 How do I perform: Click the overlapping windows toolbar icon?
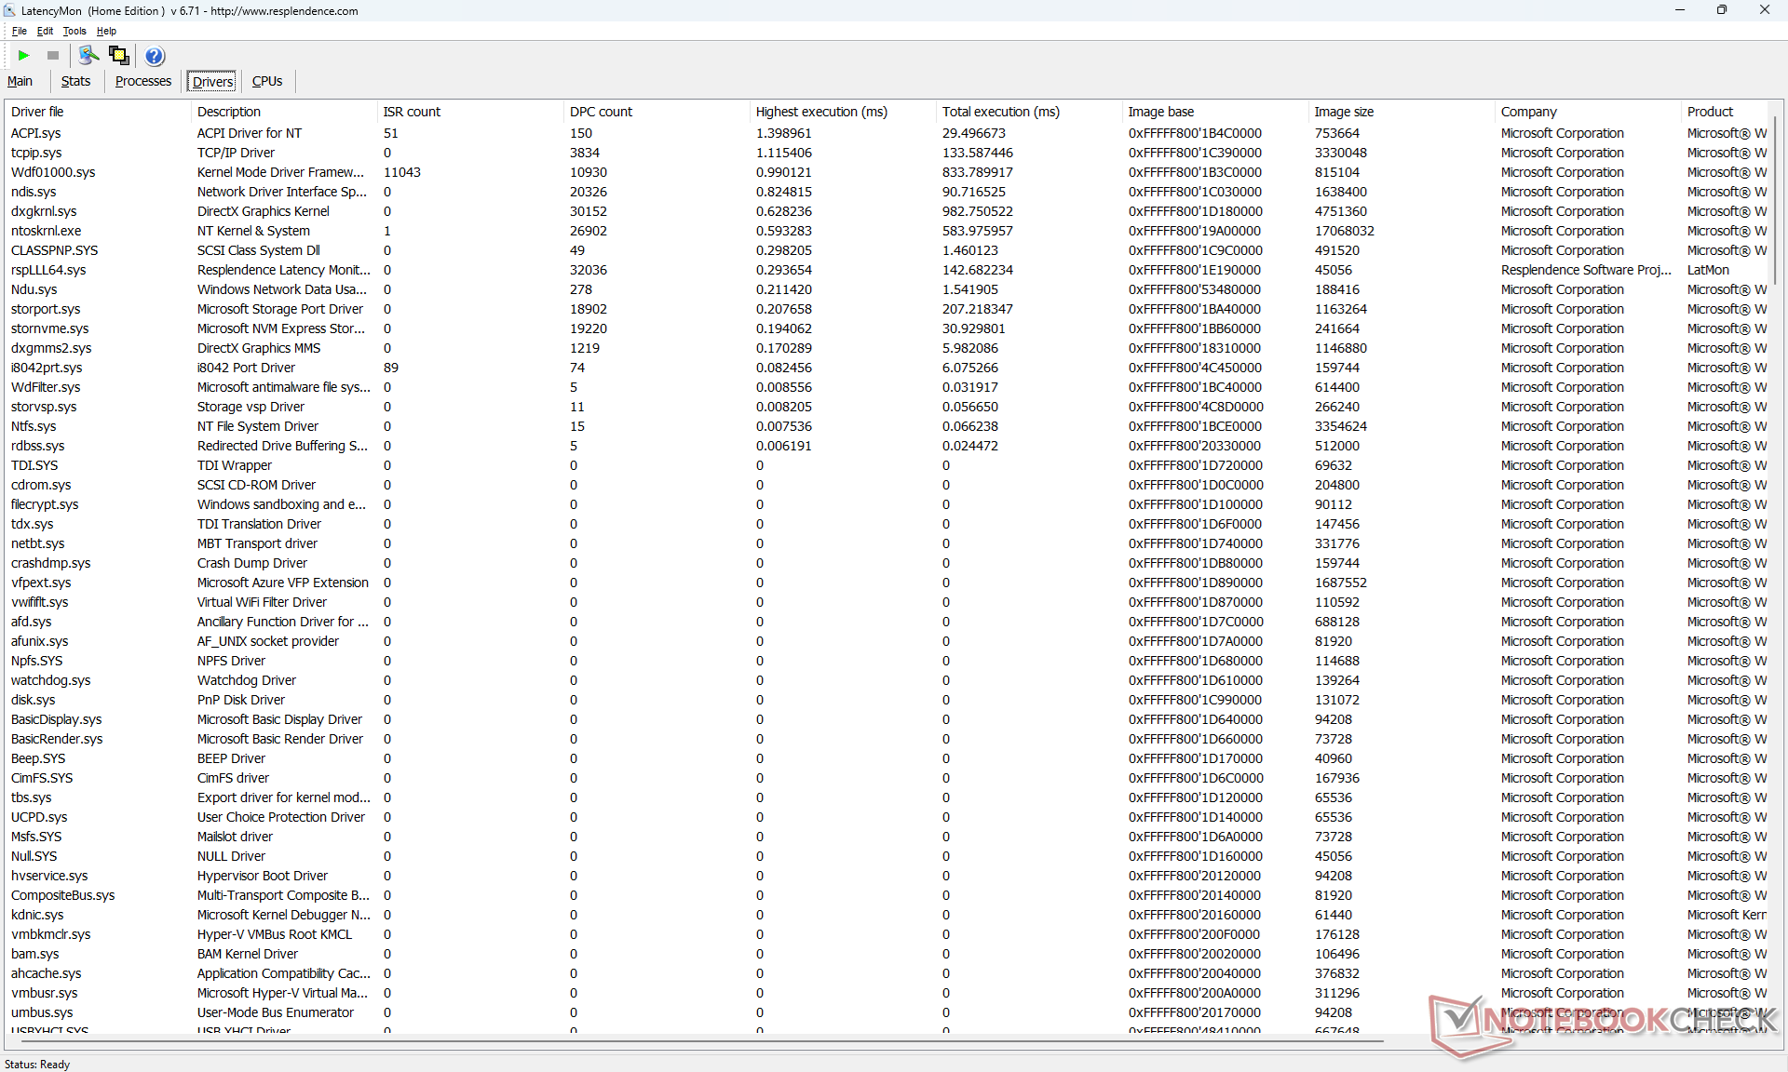click(119, 56)
